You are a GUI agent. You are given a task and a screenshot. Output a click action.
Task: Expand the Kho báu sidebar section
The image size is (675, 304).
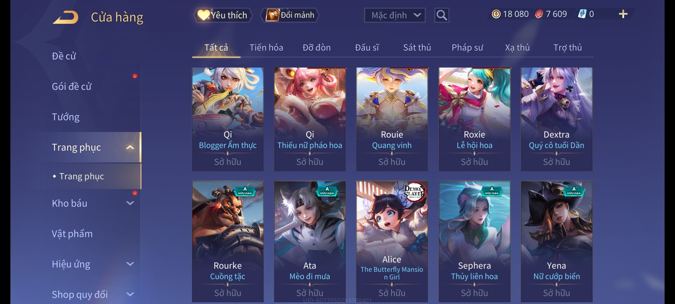pos(130,203)
